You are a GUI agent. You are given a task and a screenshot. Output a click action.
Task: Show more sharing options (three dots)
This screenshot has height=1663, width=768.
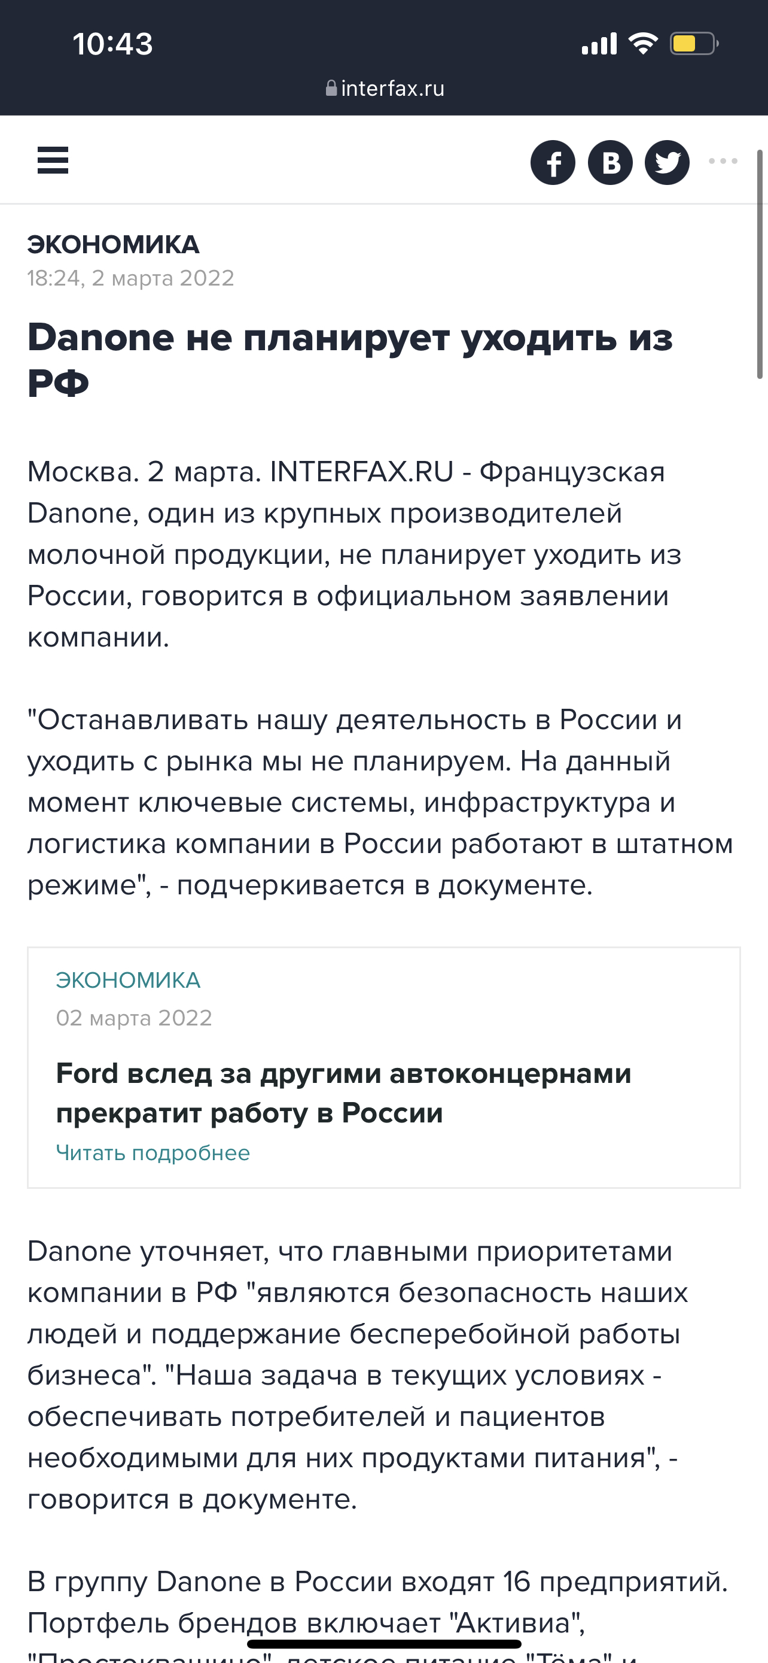click(x=723, y=161)
